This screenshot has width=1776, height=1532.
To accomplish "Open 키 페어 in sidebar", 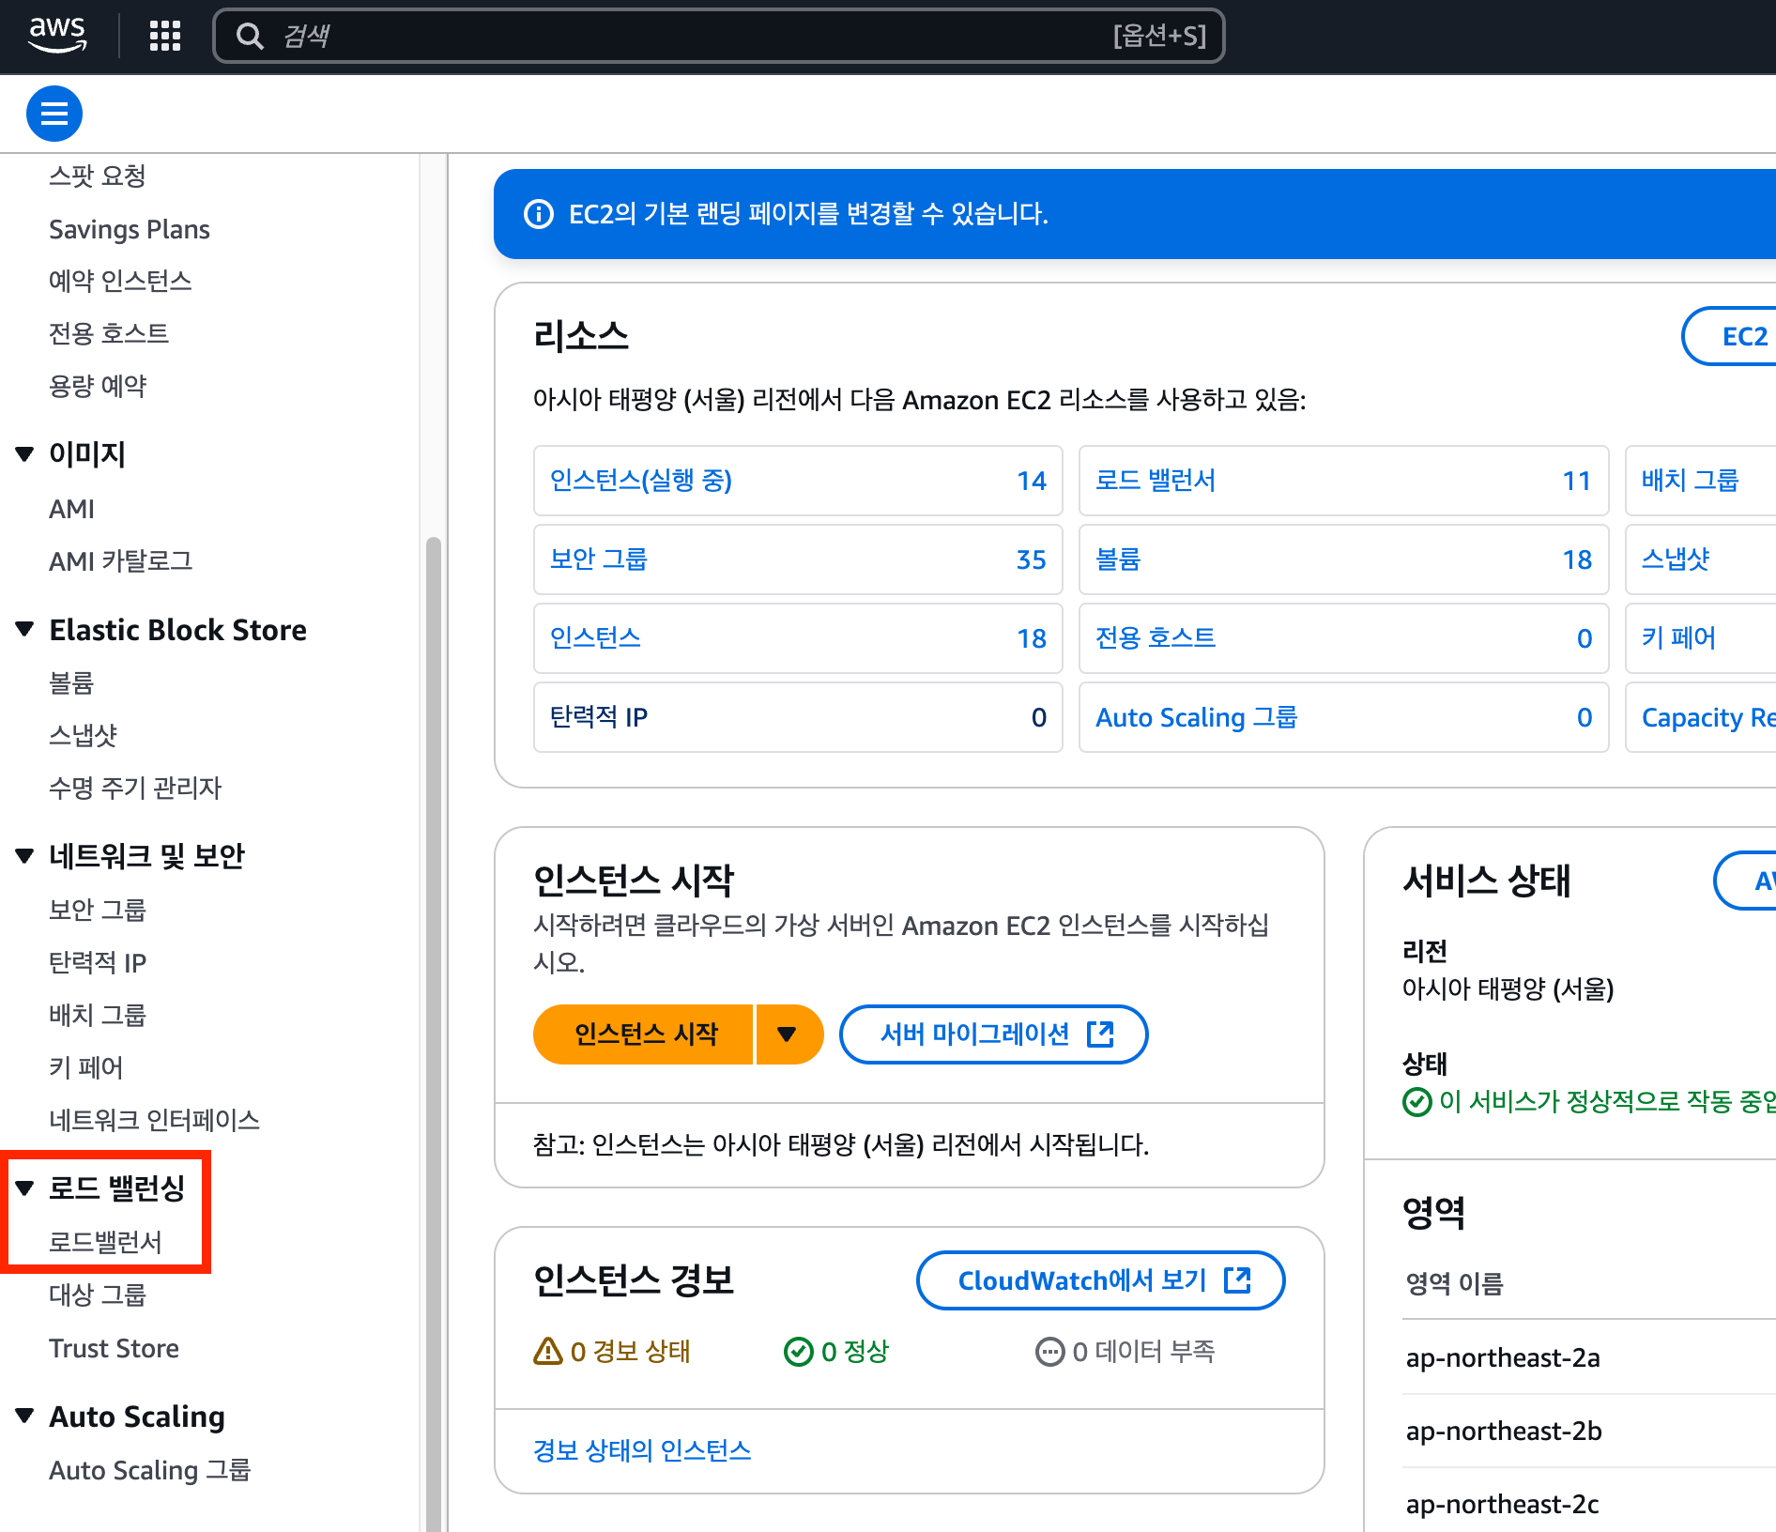I will coord(86,1067).
